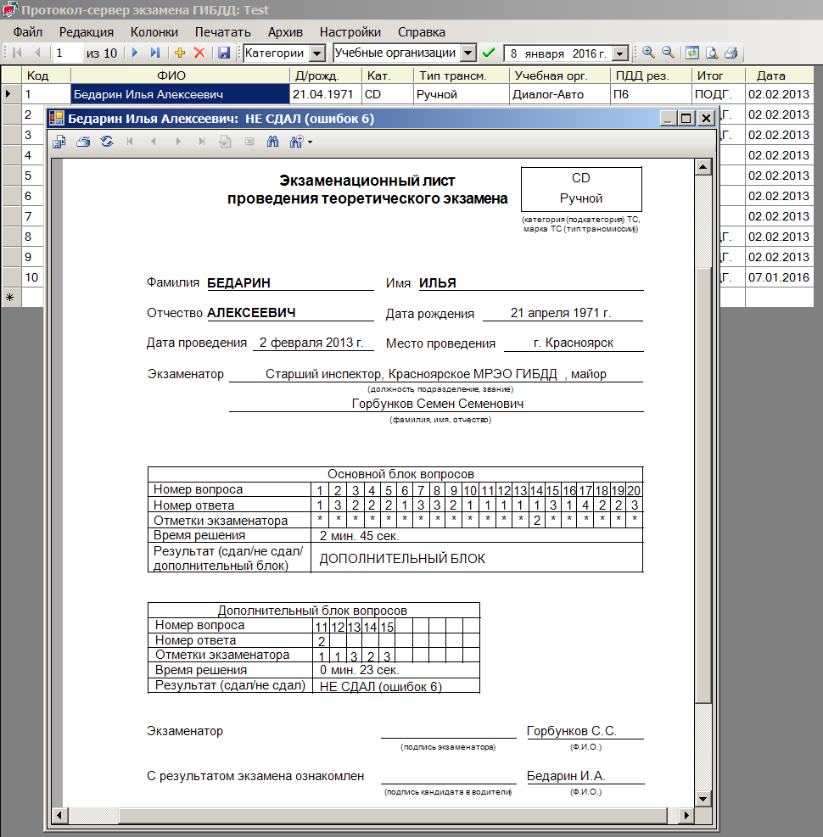Click the go-to-page icon in report toolbar
Screen dimensions: 823x837
226,142
